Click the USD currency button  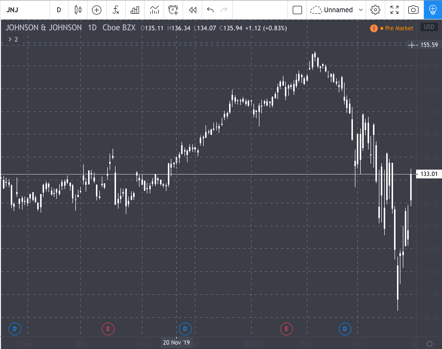point(429,27)
